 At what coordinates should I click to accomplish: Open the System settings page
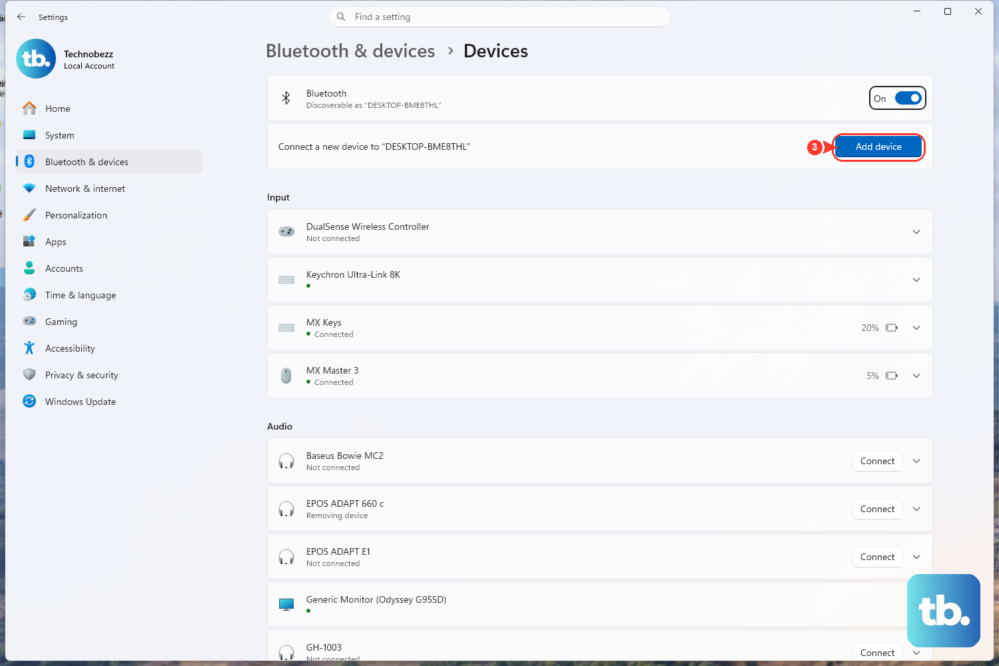[x=109, y=135]
